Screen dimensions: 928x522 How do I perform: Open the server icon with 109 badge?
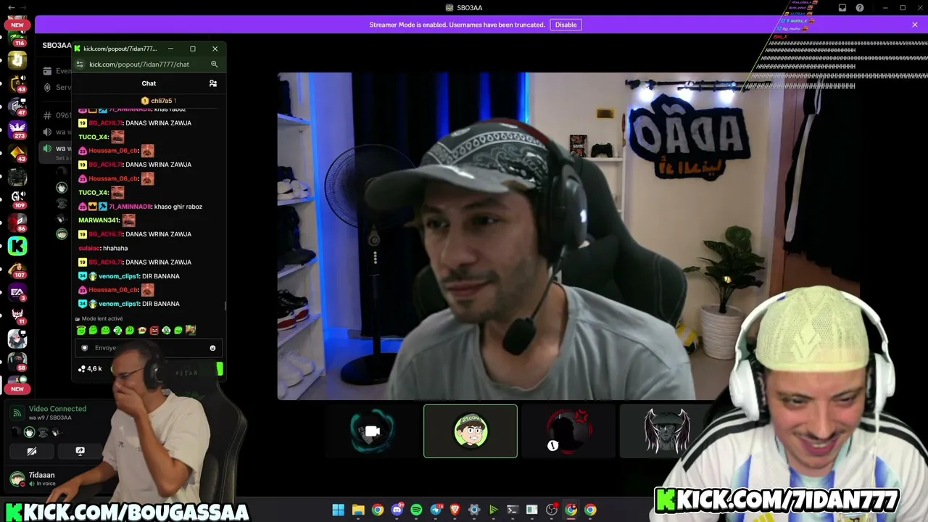[17, 198]
